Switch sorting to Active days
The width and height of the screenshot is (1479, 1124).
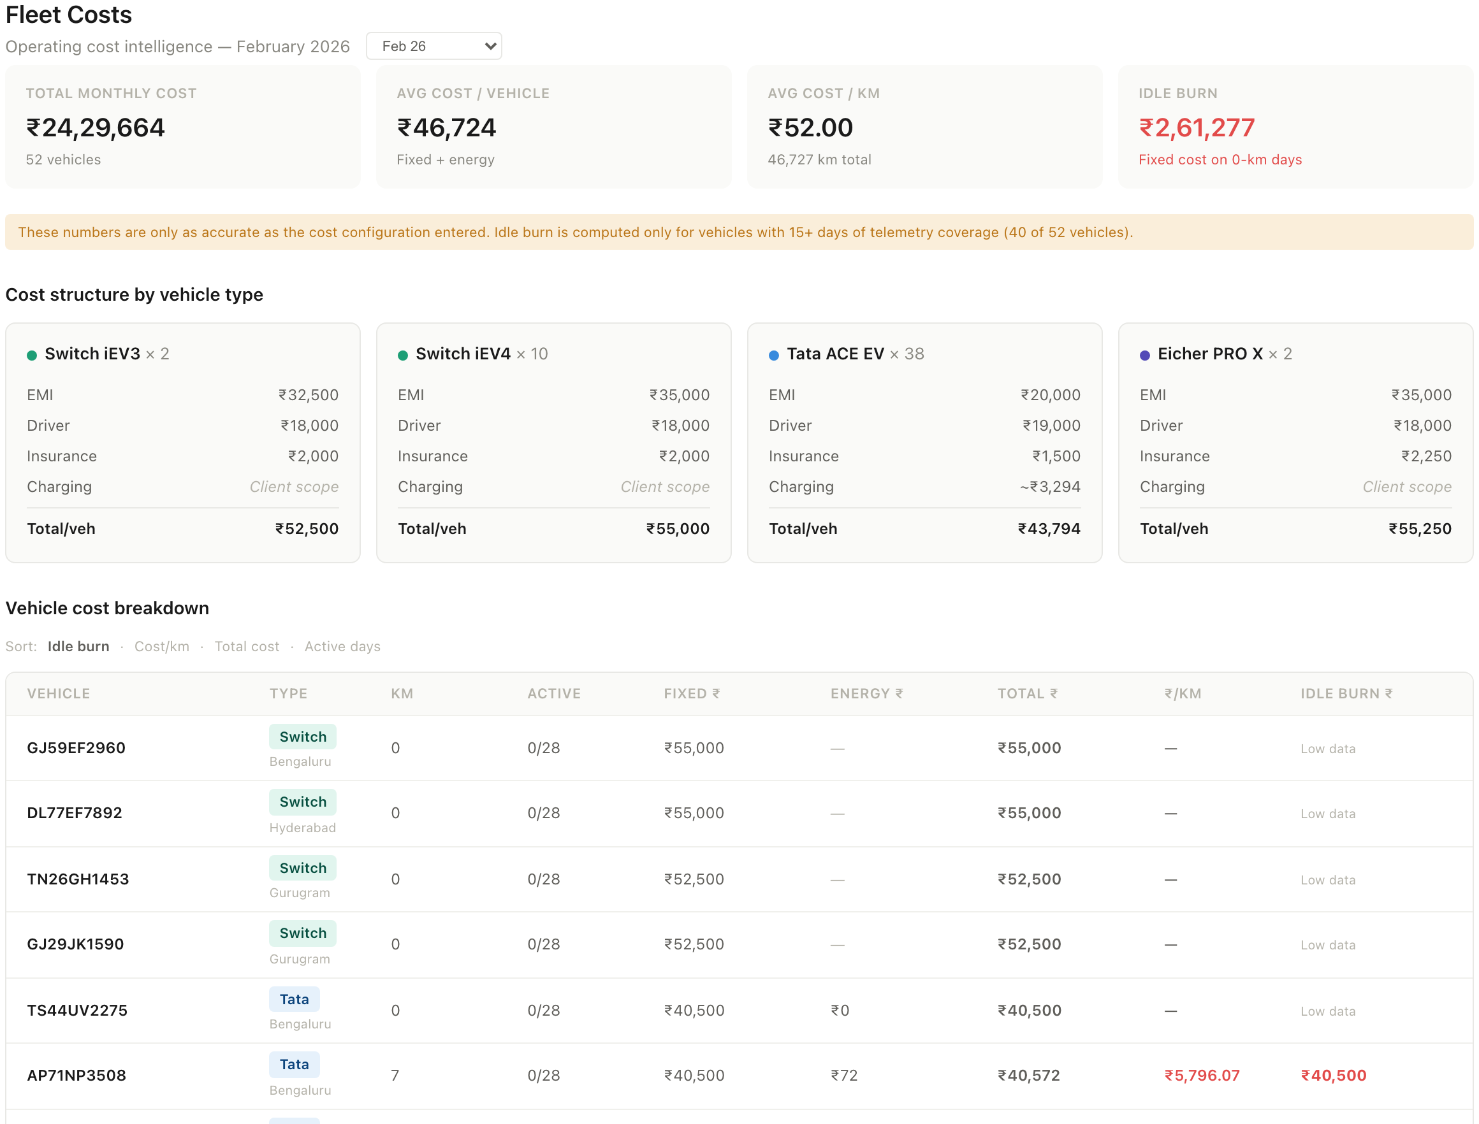(342, 646)
